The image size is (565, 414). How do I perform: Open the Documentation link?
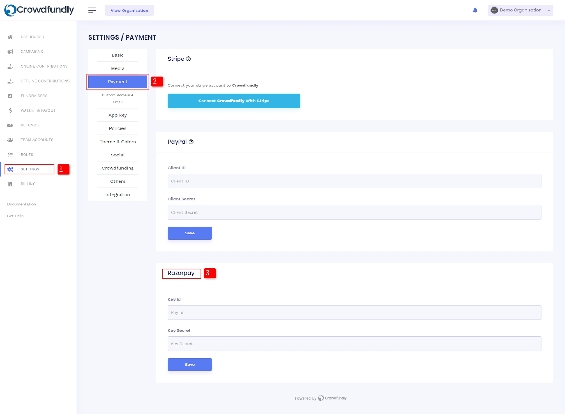[22, 204]
